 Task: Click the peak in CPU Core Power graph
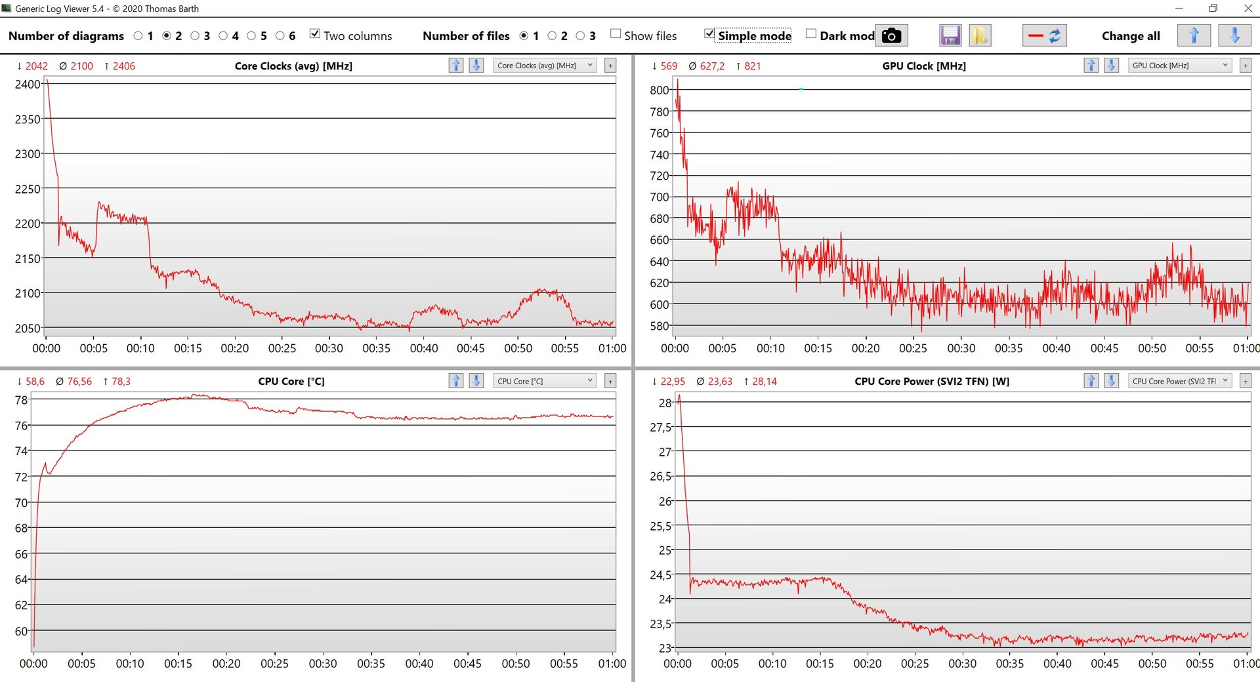point(679,396)
